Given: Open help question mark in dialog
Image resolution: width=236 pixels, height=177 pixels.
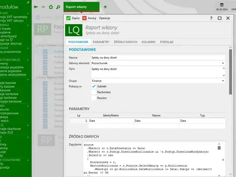Looking at the screenshot, I should tap(211, 18).
